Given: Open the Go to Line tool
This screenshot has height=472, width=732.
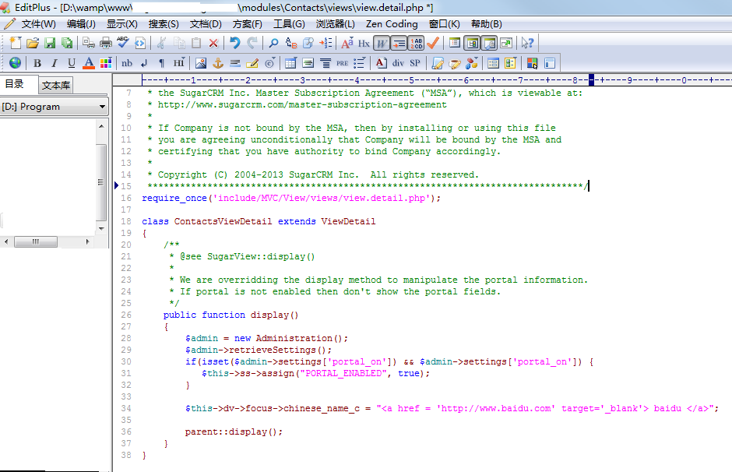Looking at the screenshot, I should (x=326, y=43).
